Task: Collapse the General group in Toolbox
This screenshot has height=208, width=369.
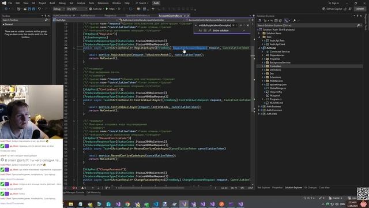Action: (x=3, y=24)
